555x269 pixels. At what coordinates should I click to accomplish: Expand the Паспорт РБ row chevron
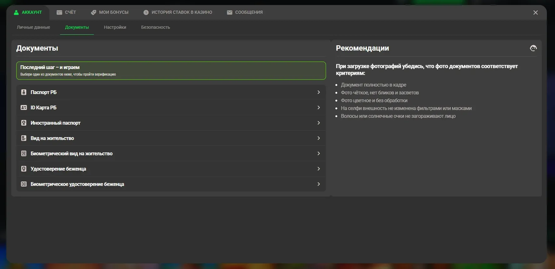click(318, 92)
